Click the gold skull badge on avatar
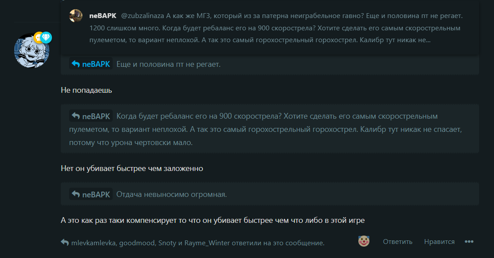The height and width of the screenshot is (258, 494). [38, 38]
